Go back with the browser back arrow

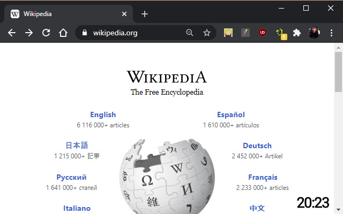click(x=12, y=33)
